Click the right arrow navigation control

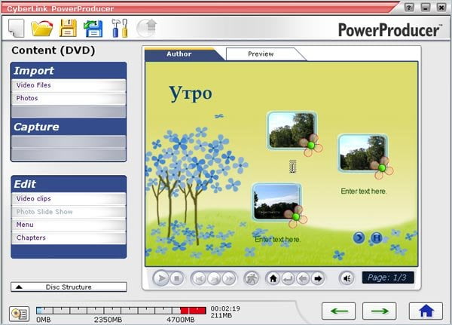click(318, 278)
